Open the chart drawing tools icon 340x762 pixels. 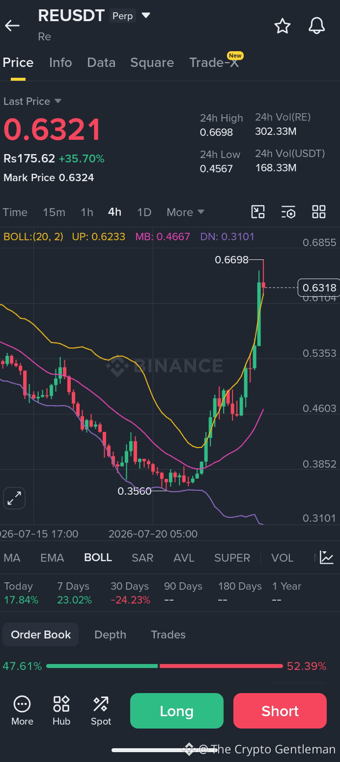tap(258, 212)
